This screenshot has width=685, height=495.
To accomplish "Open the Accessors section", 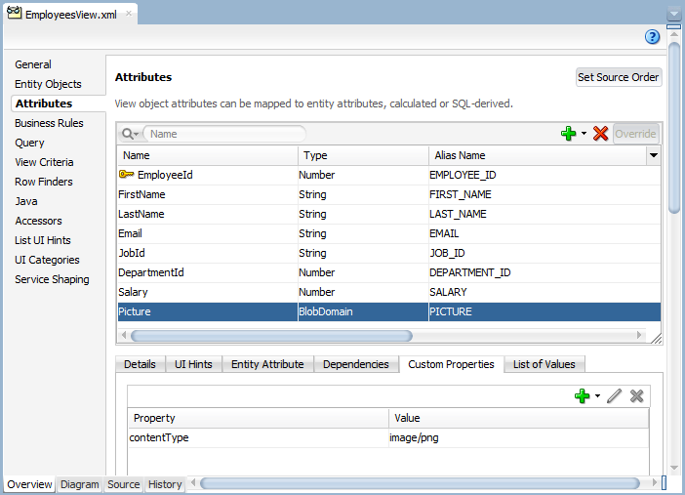I will [x=38, y=221].
